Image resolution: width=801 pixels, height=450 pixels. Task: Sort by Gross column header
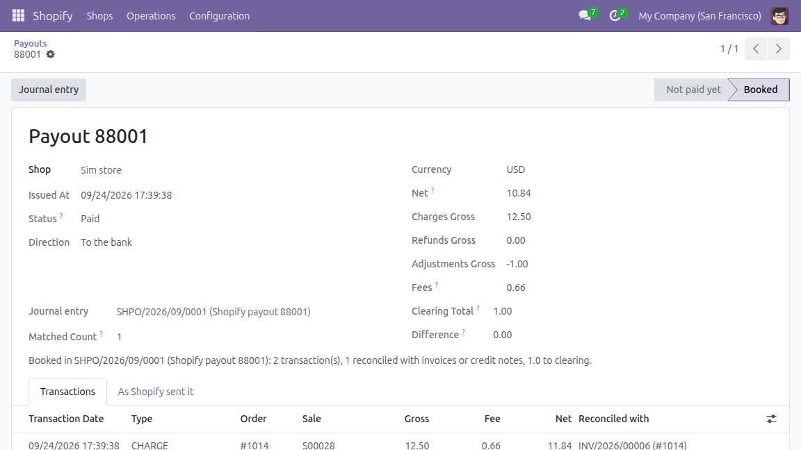click(x=417, y=419)
